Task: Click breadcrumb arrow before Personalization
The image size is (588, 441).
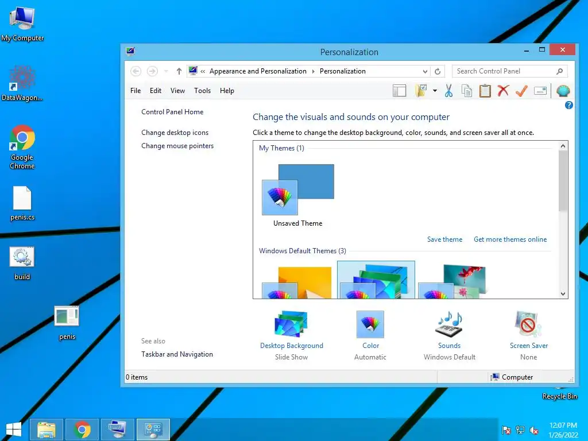Action: coord(314,71)
